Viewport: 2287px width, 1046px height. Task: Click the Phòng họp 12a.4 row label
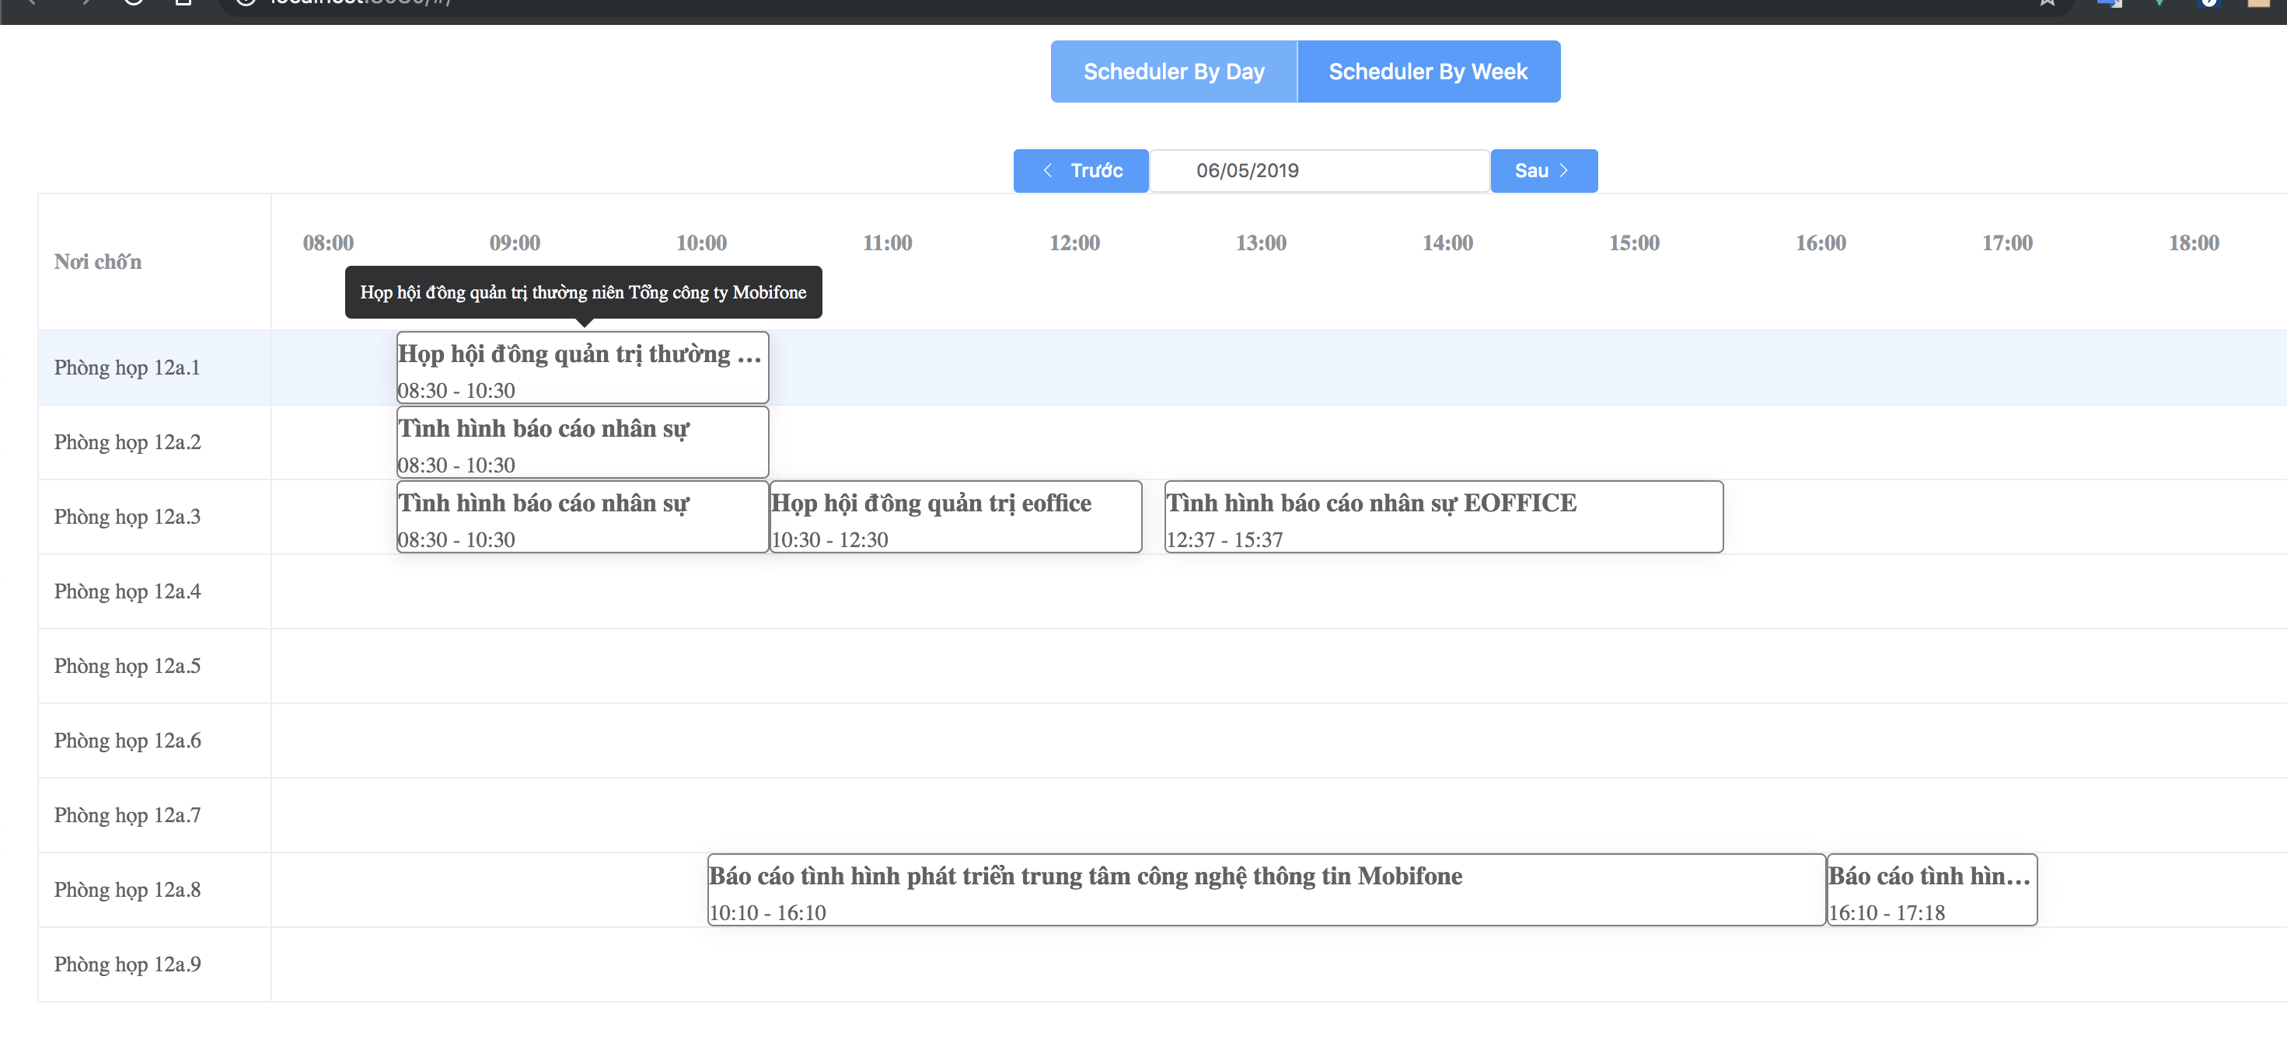(127, 591)
